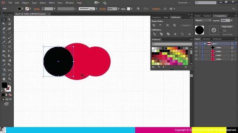The height and width of the screenshot is (133, 238).
Task: Switch to the Artboards tab
Action: (x=217, y=39)
